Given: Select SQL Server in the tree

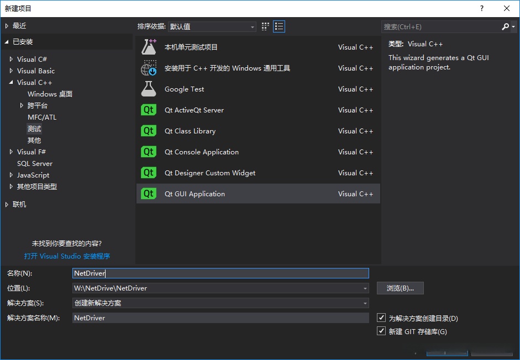Looking at the screenshot, I should pyautogui.click(x=35, y=163).
